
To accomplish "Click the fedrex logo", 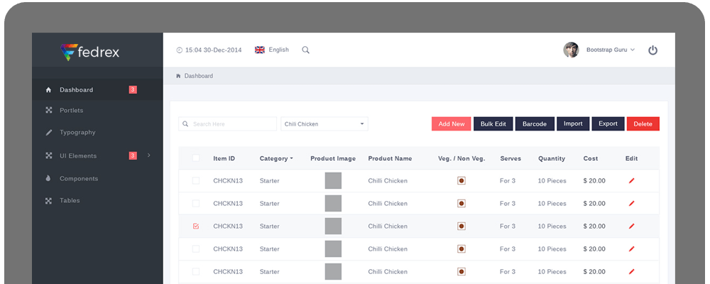I will click(x=90, y=52).
